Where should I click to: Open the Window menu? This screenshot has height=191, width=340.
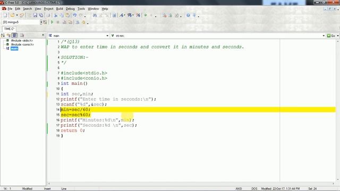coord(93,8)
